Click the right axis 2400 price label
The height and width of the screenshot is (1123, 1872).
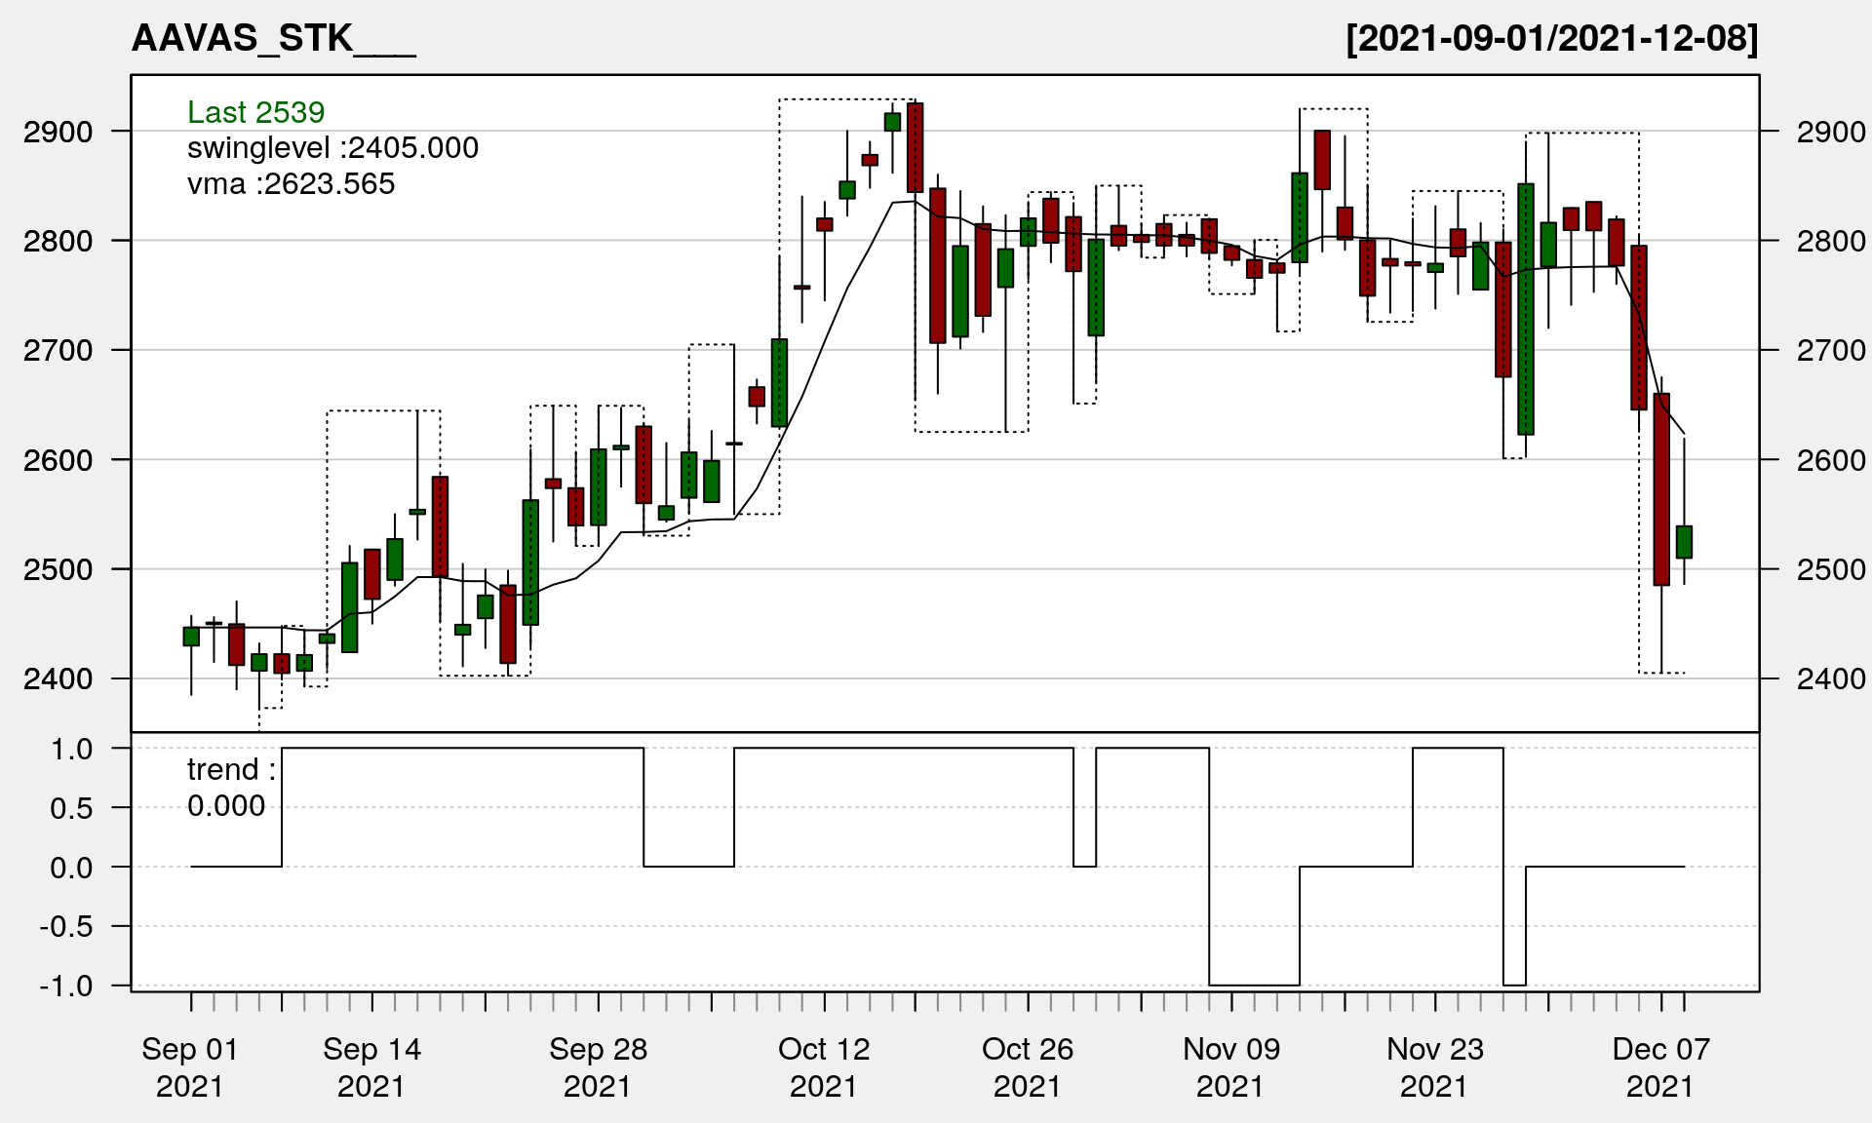1831,678
